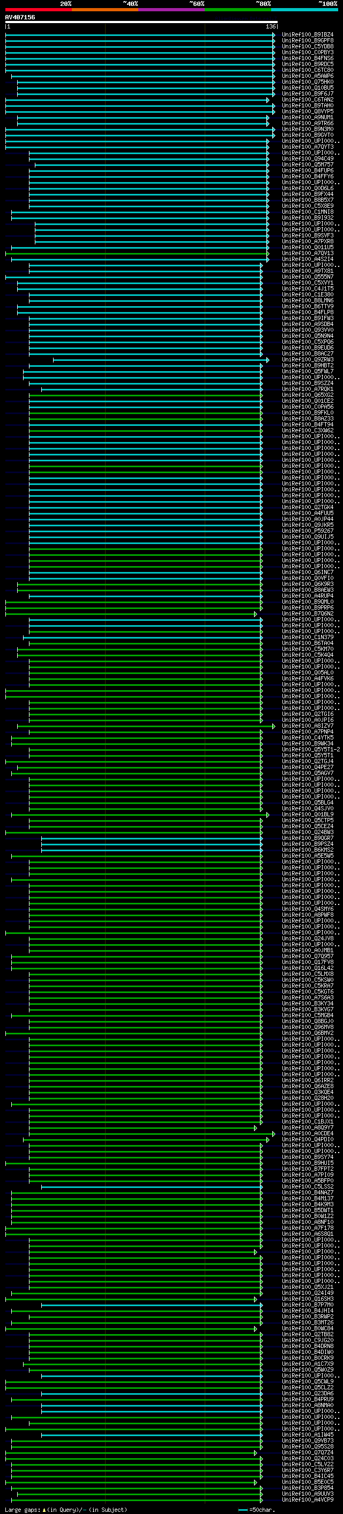Select hit label UniRef100_B9N3M0
343x1514 pixels.
pos(307,129)
